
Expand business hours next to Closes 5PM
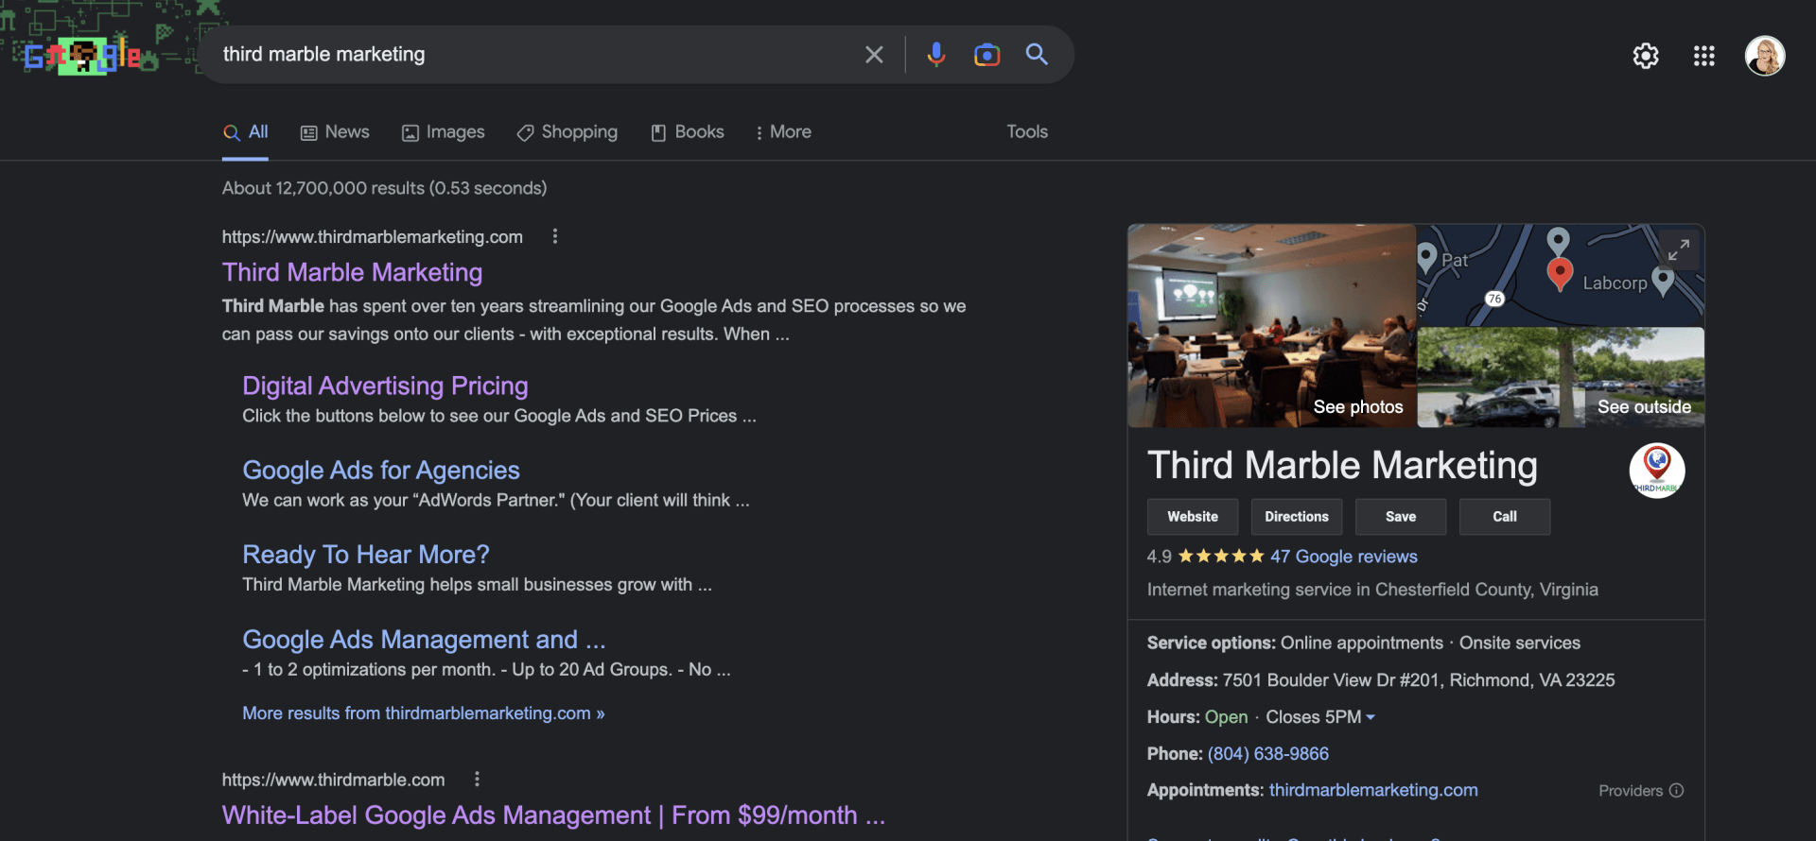1371,717
